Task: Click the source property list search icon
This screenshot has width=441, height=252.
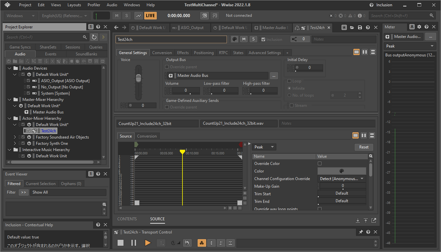Action: pyautogui.click(x=371, y=156)
